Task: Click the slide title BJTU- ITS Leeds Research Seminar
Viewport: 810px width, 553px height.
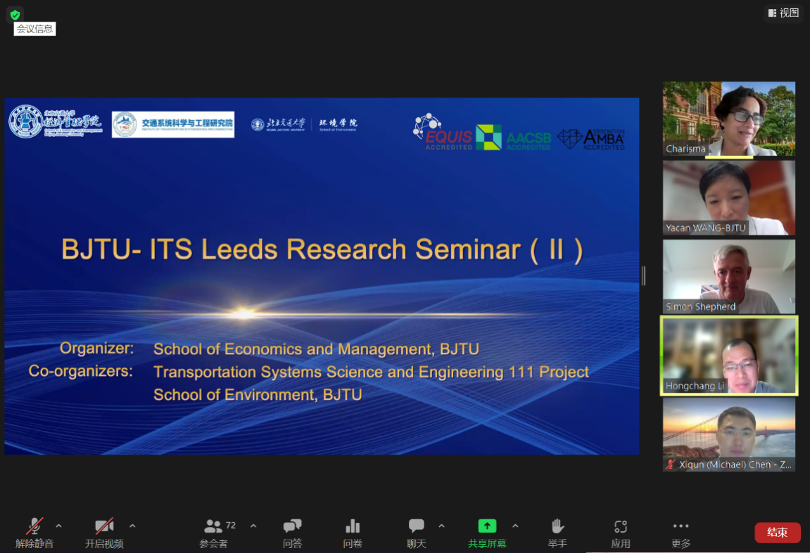Action: pyautogui.click(x=322, y=249)
